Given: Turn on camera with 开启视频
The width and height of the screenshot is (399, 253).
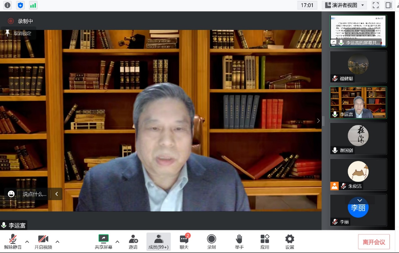Looking at the screenshot, I should coord(43,242).
